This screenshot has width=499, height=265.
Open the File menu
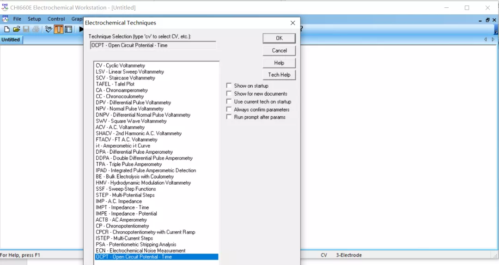tap(17, 19)
